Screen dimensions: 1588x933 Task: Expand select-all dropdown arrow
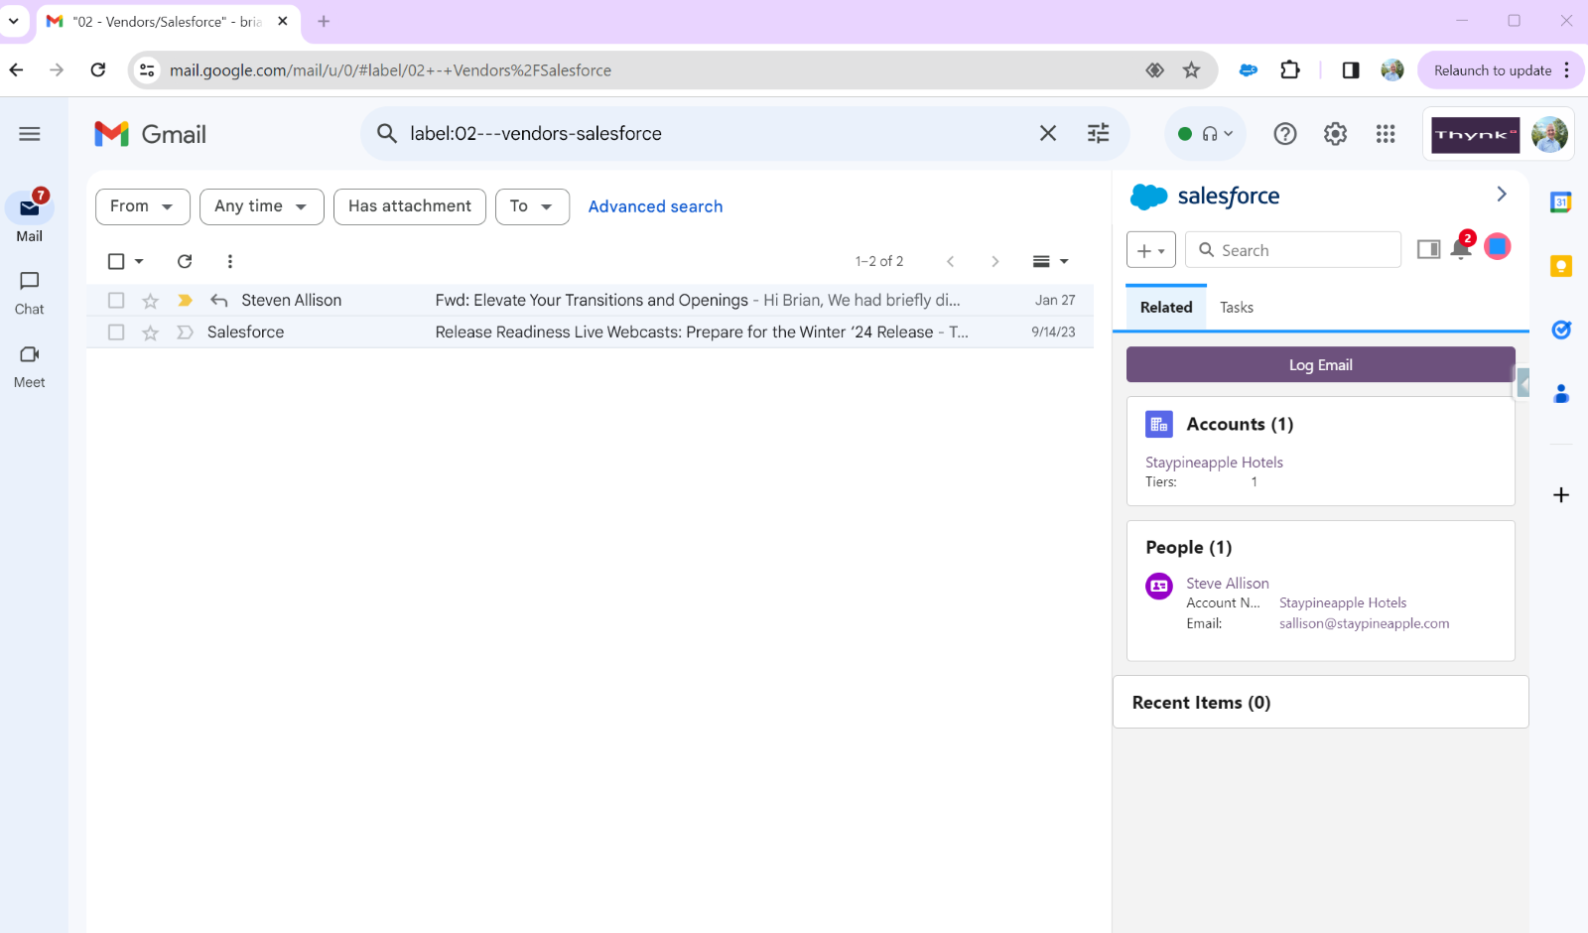click(x=139, y=261)
